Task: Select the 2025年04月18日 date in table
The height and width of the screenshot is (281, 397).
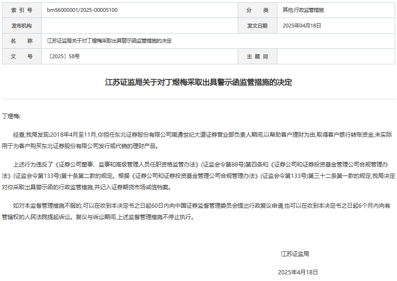Action: click(x=302, y=26)
